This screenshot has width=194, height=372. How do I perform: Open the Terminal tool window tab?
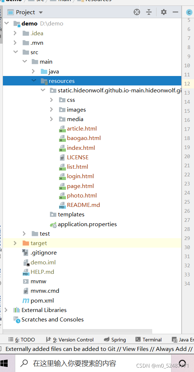pyautogui.click(x=149, y=340)
